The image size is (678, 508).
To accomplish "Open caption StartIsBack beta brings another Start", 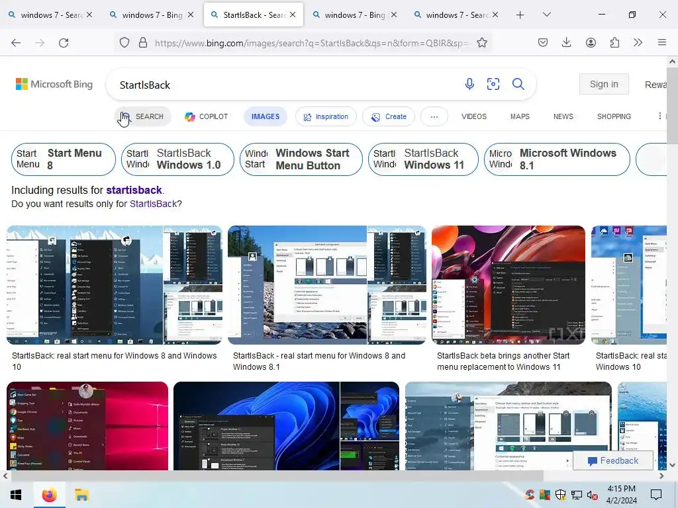I will tap(503, 361).
